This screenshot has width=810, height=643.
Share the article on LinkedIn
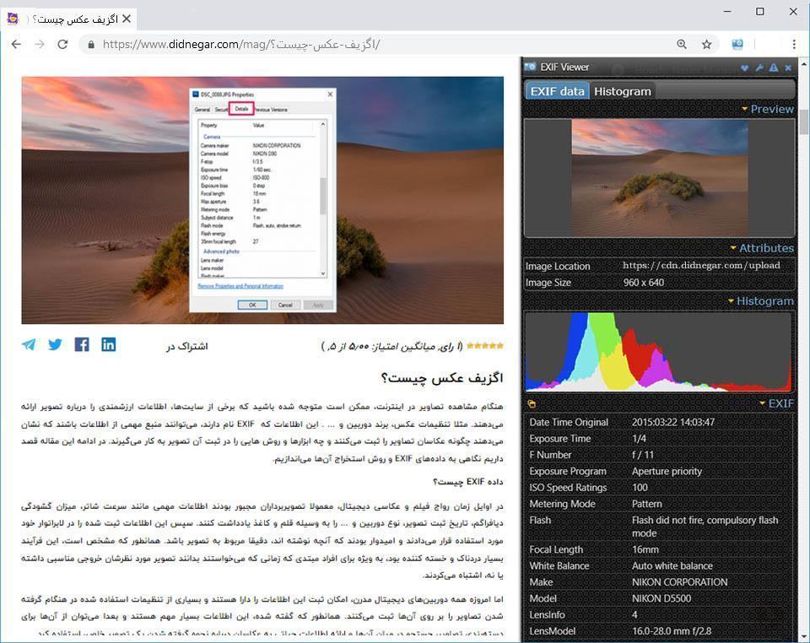pos(109,344)
